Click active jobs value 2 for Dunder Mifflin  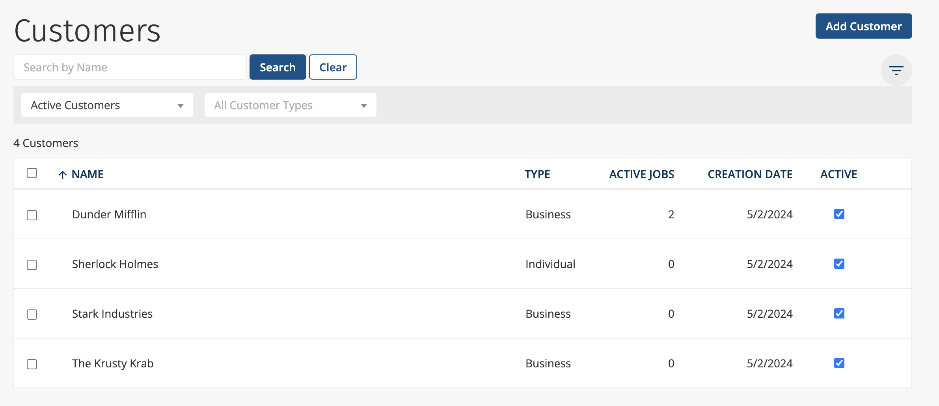(671, 214)
